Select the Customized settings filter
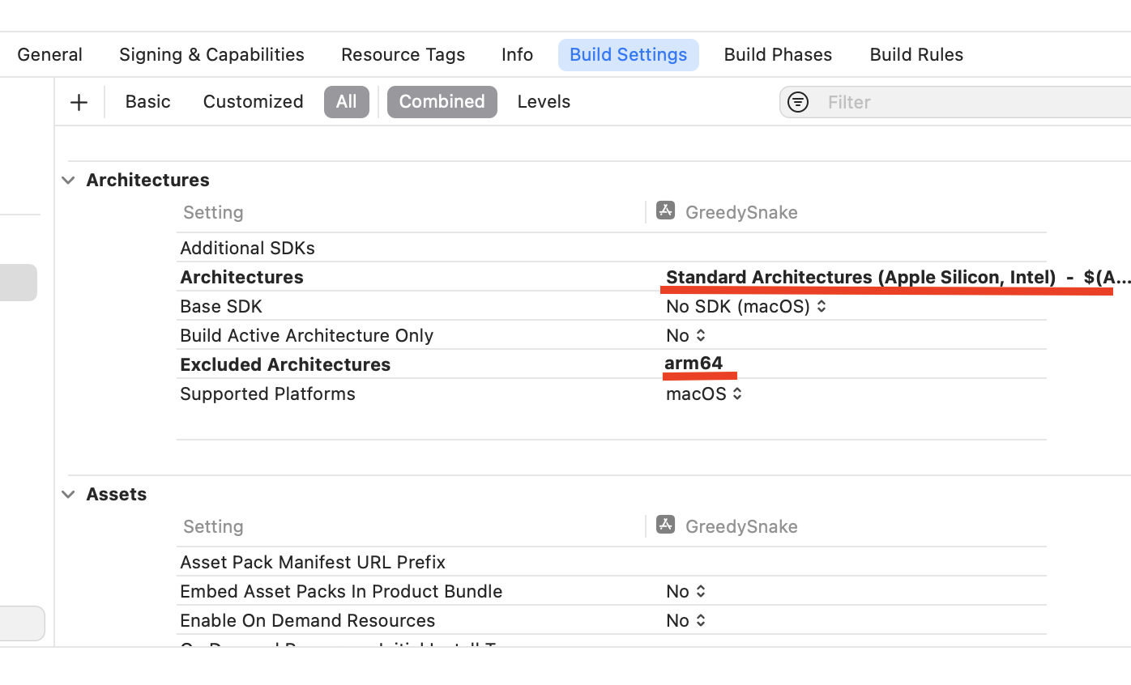The height and width of the screenshot is (685, 1131). 253,101
